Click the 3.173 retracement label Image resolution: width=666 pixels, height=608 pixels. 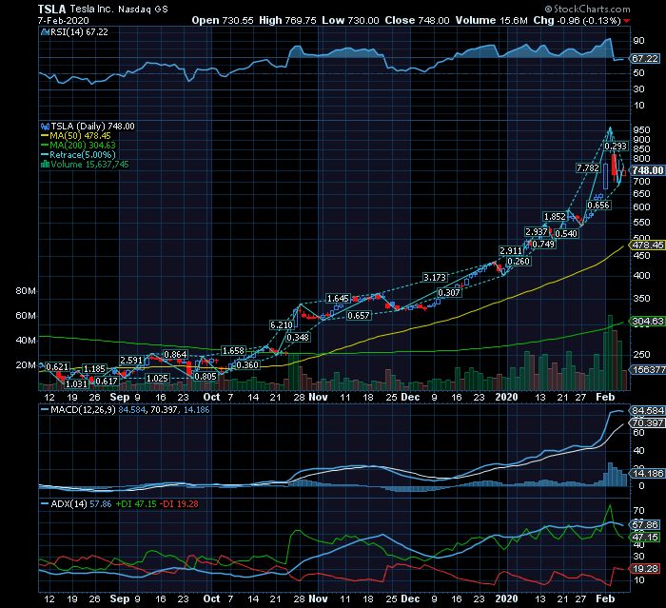click(x=435, y=278)
